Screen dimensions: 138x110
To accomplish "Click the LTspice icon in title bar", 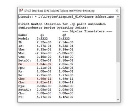I will click(x=21, y=10).
